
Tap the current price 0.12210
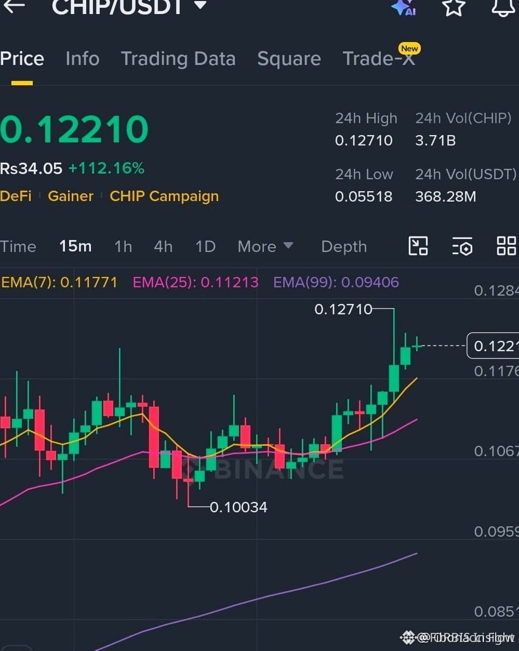(74, 129)
